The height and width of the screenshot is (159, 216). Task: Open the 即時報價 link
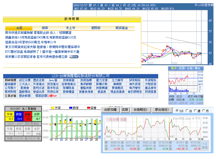pos(10,80)
